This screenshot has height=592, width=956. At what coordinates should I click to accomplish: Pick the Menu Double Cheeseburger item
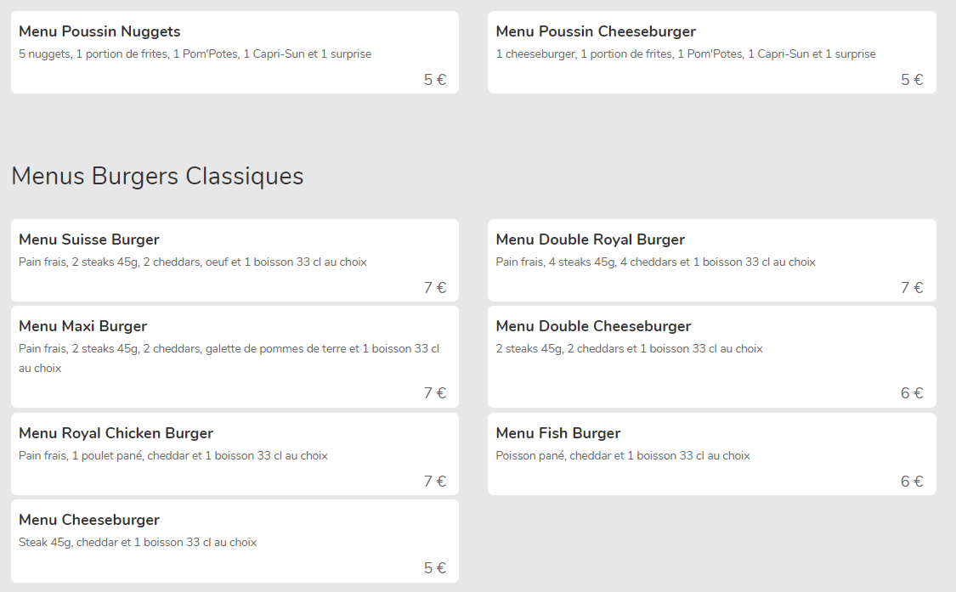click(711, 357)
